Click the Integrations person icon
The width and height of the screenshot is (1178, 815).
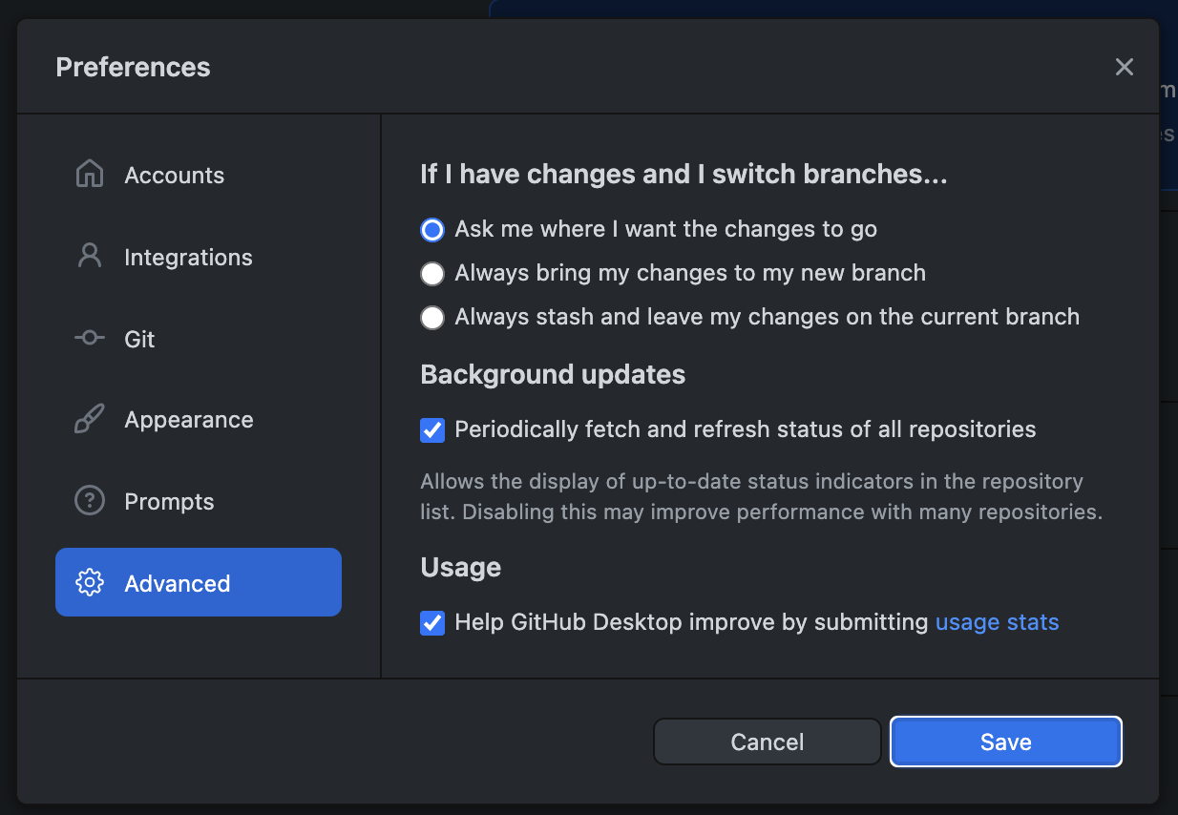pyautogui.click(x=89, y=257)
